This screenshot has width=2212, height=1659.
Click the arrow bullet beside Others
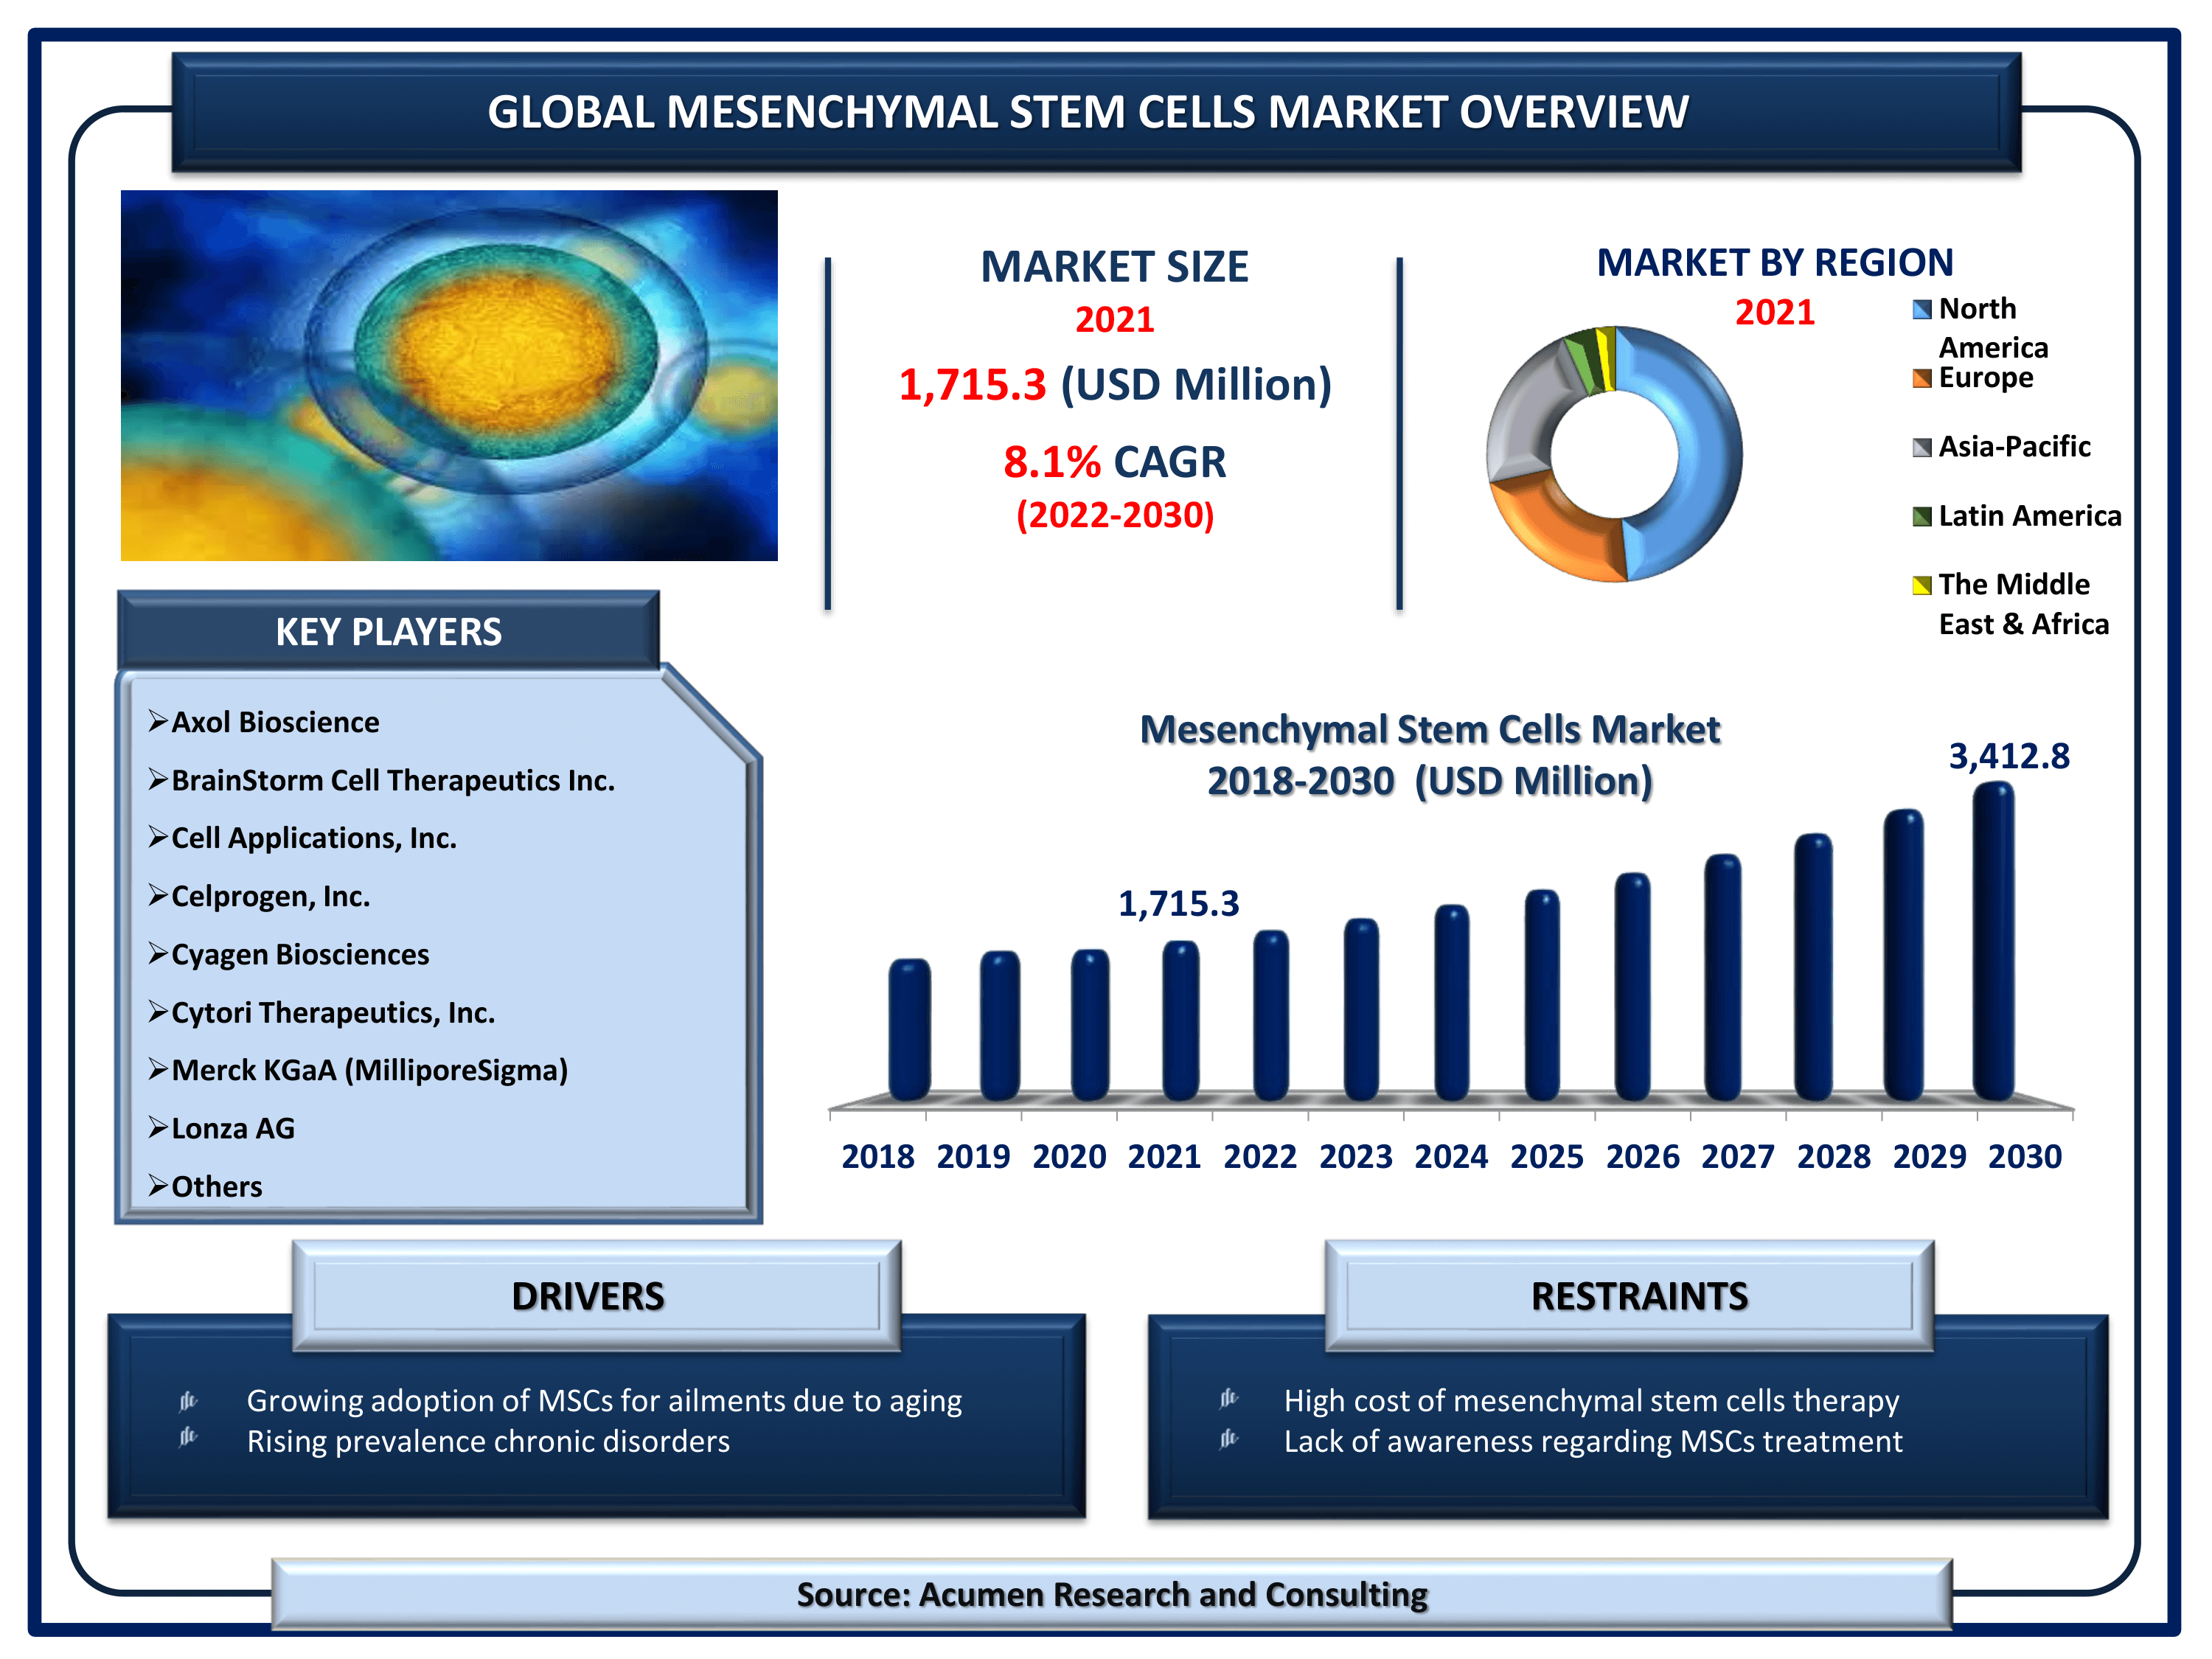click(158, 1185)
